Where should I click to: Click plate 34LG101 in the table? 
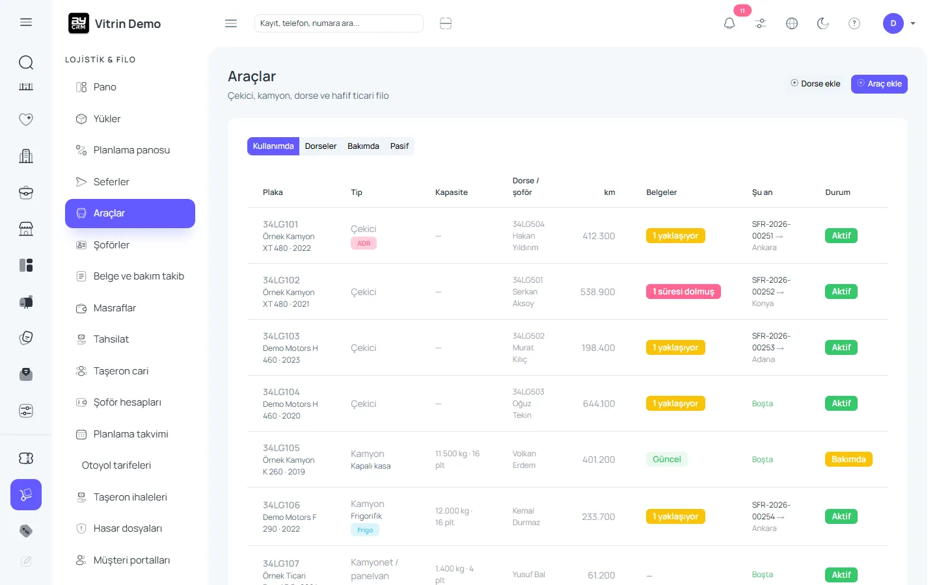pyautogui.click(x=280, y=224)
